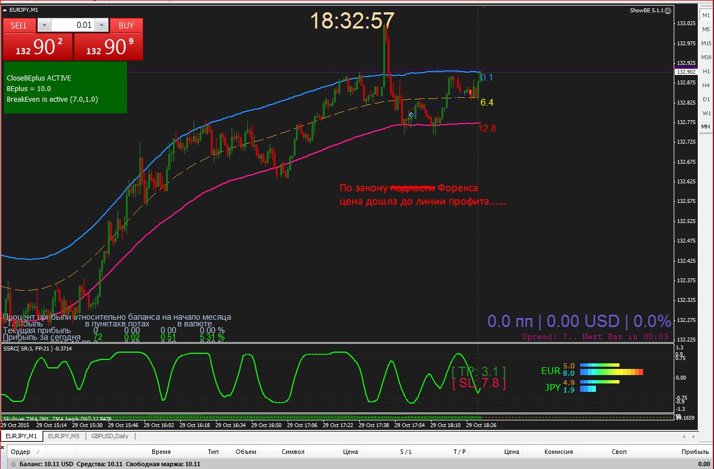Click the sell price 132.902 panel
The height and width of the screenshot is (469, 714).
pos(38,46)
